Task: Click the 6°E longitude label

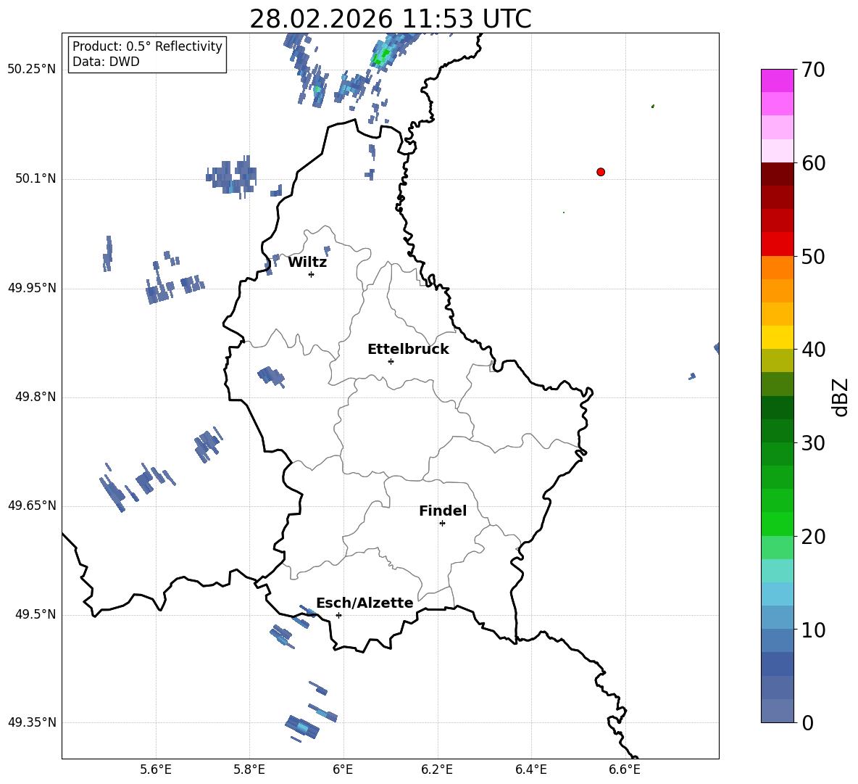Action: pyautogui.click(x=343, y=769)
